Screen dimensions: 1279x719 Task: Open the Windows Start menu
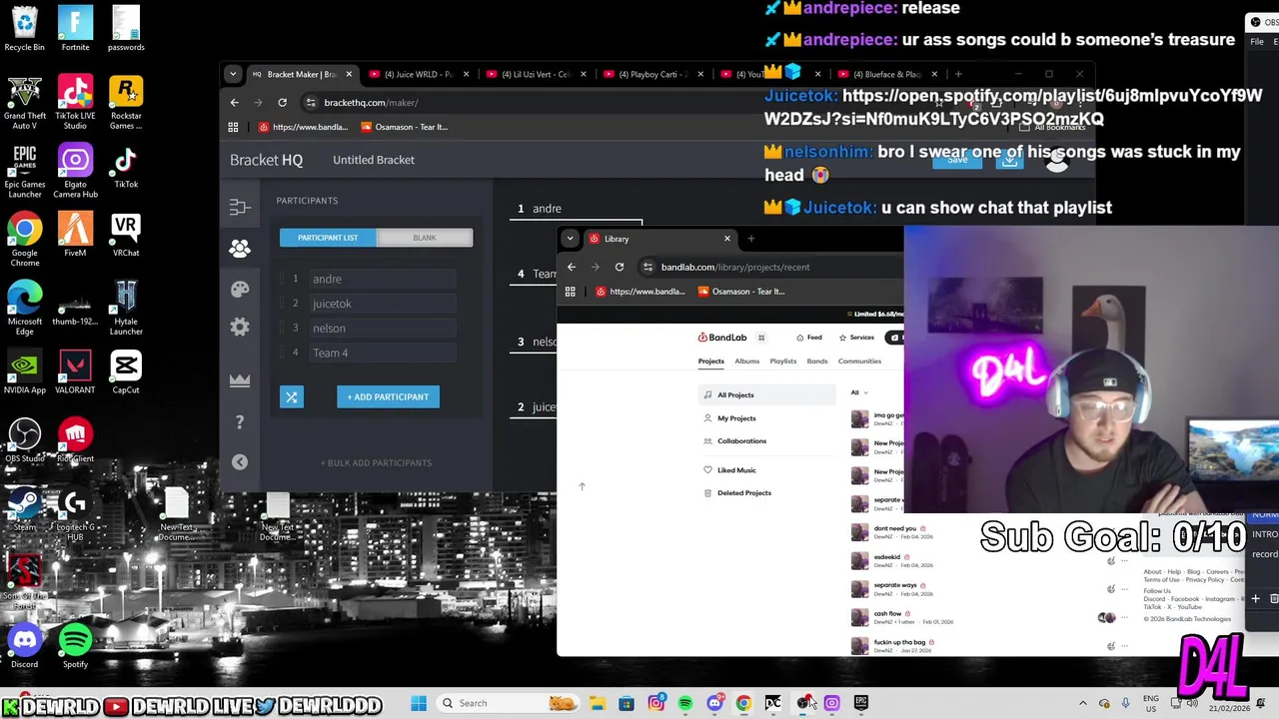[x=419, y=703]
